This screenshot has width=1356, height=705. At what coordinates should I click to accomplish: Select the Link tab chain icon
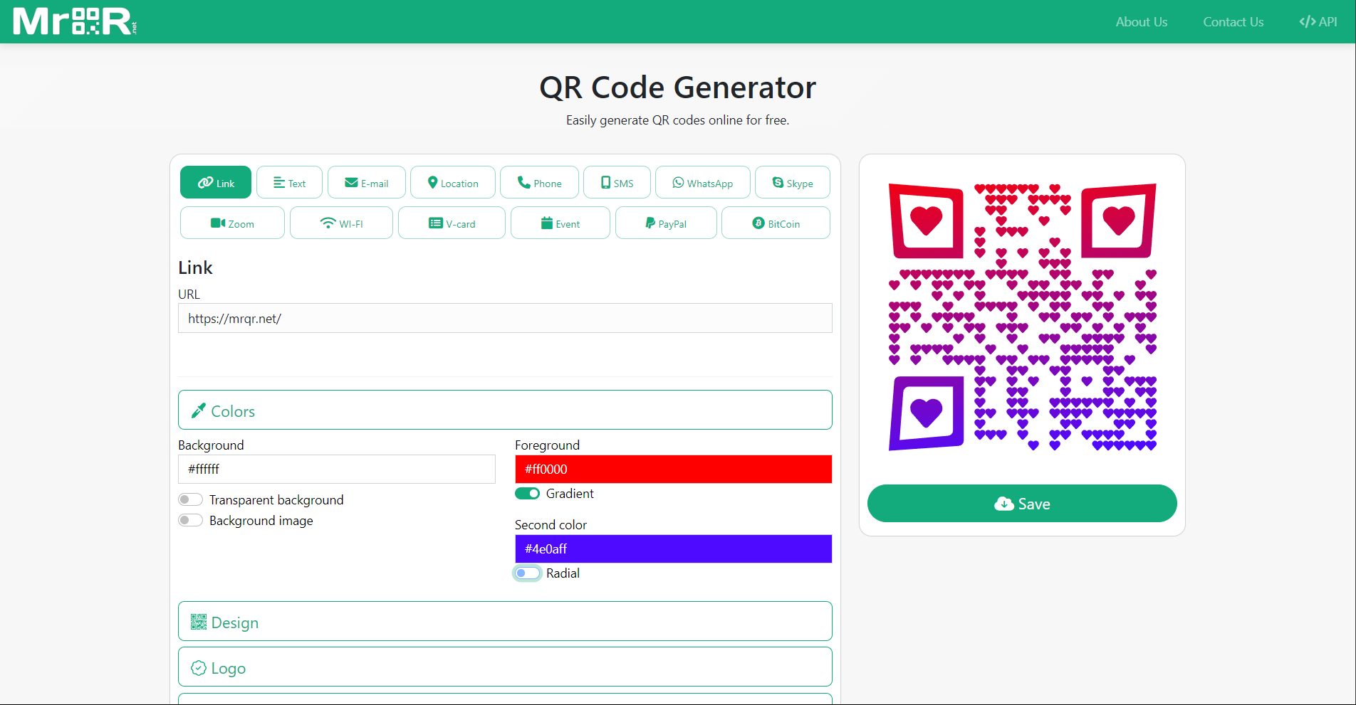point(205,183)
